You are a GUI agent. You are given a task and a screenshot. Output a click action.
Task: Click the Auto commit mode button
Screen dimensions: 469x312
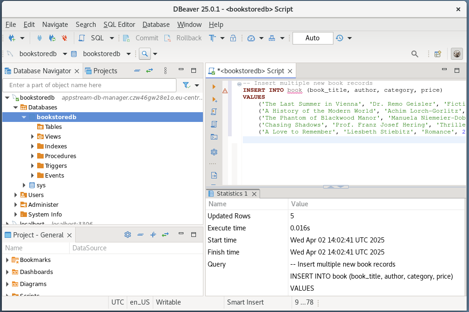tap(312, 38)
